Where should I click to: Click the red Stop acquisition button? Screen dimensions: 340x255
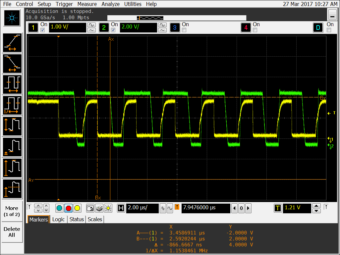coord(69,208)
